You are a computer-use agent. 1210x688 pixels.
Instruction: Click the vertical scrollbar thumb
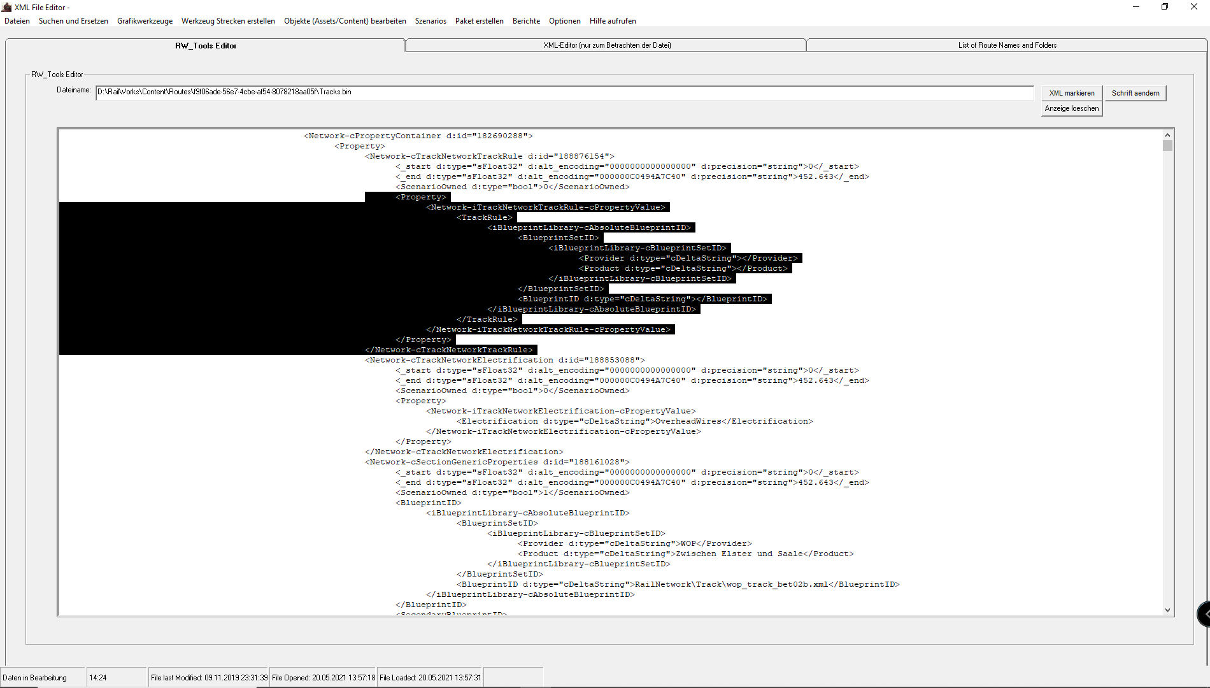(1167, 146)
